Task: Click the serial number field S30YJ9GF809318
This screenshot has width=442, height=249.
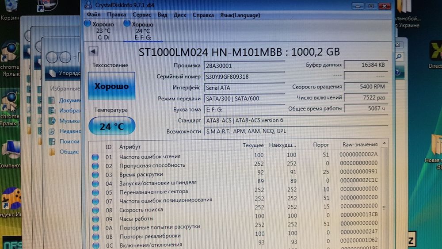Action: click(x=244, y=77)
